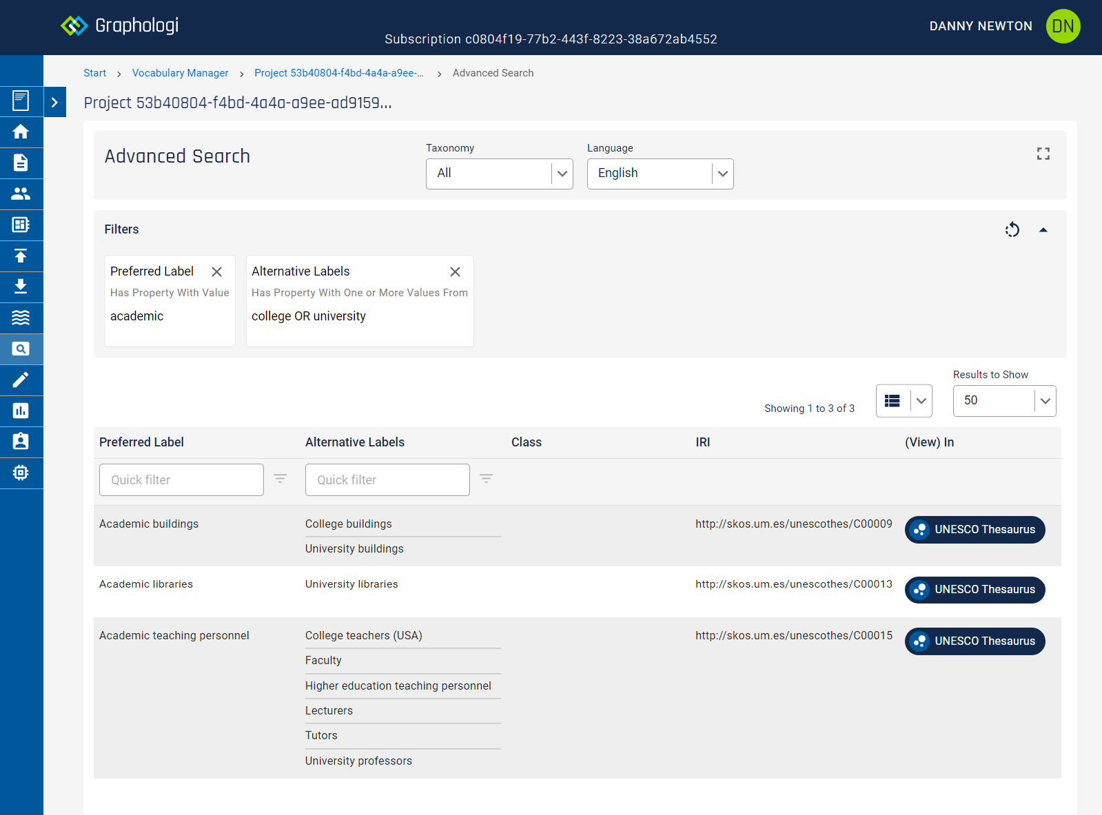Image resolution: width=1102 pixels, height=815 pixels.
Task: Reset filters with the circular arrow icon
Action: tap(1012, 229)
